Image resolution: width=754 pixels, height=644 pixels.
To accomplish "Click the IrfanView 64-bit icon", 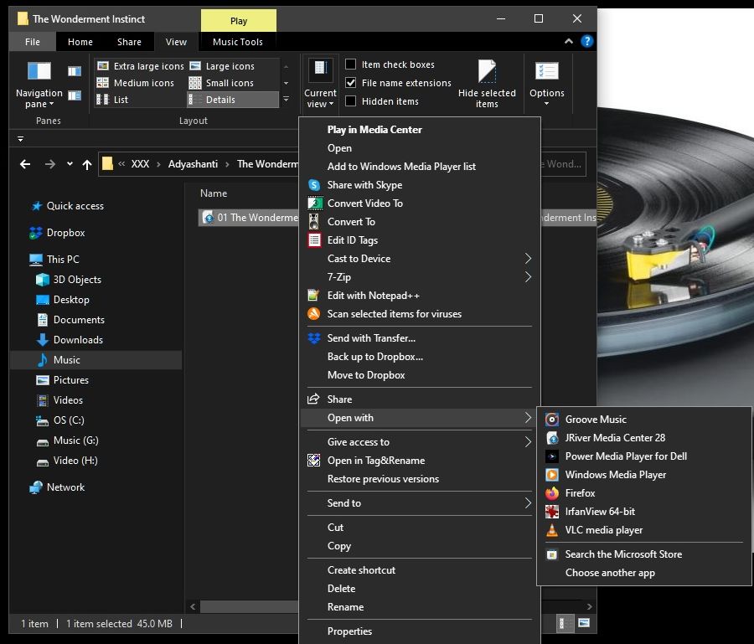I will click(x=551, y=512).
